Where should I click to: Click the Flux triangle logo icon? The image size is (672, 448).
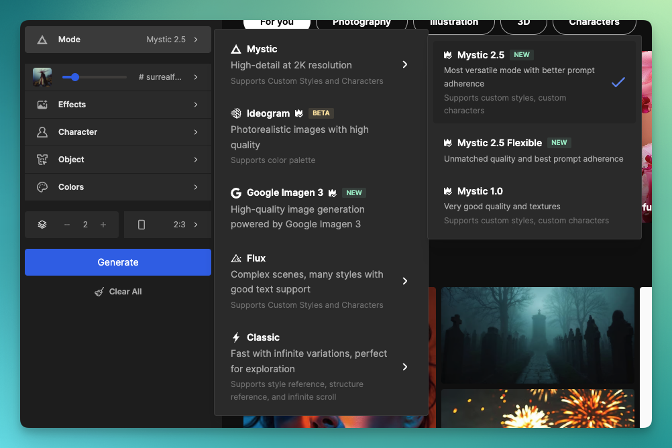tap(235, 258)
